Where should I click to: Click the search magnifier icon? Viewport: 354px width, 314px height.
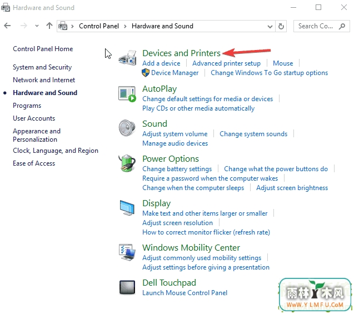point(342,26)
